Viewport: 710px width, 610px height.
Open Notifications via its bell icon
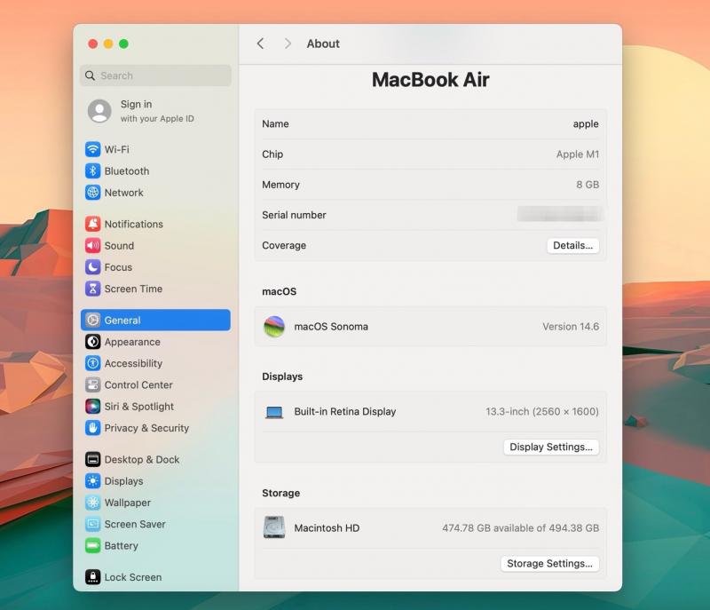tap(93, 224)
